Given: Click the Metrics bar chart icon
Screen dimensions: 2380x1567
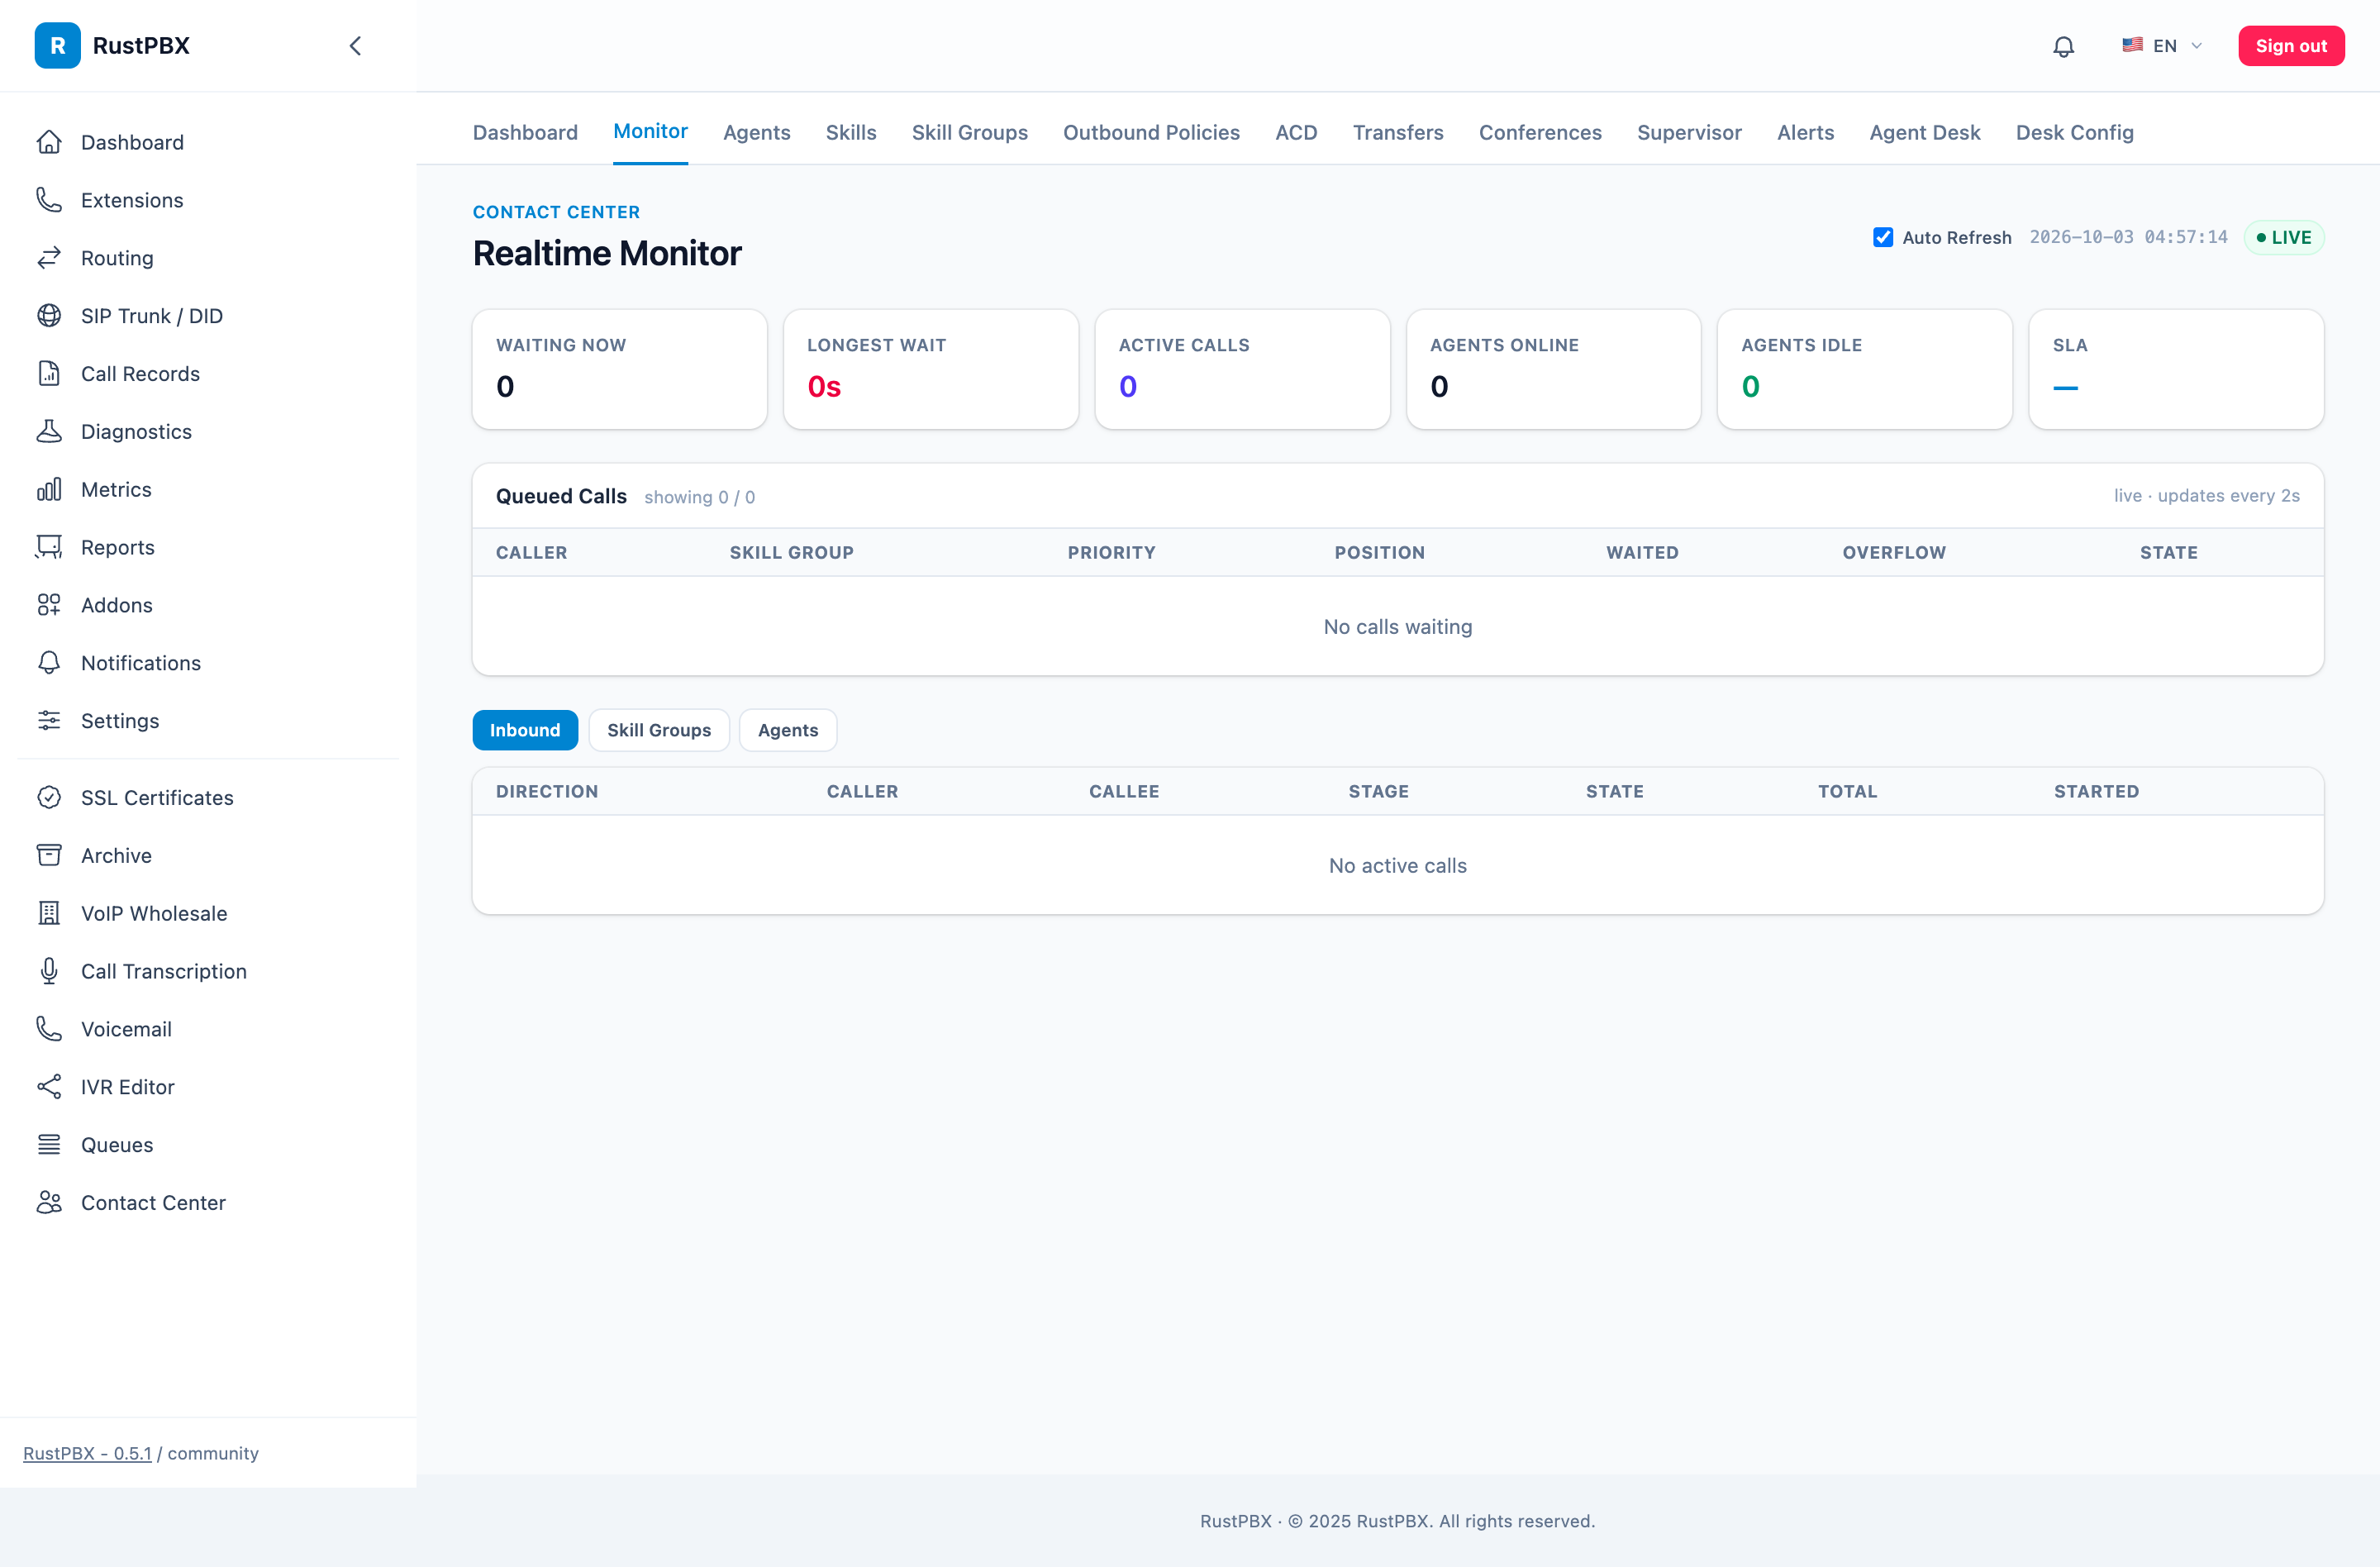Looking at the screenshot, I should click(x=49, y=489).
